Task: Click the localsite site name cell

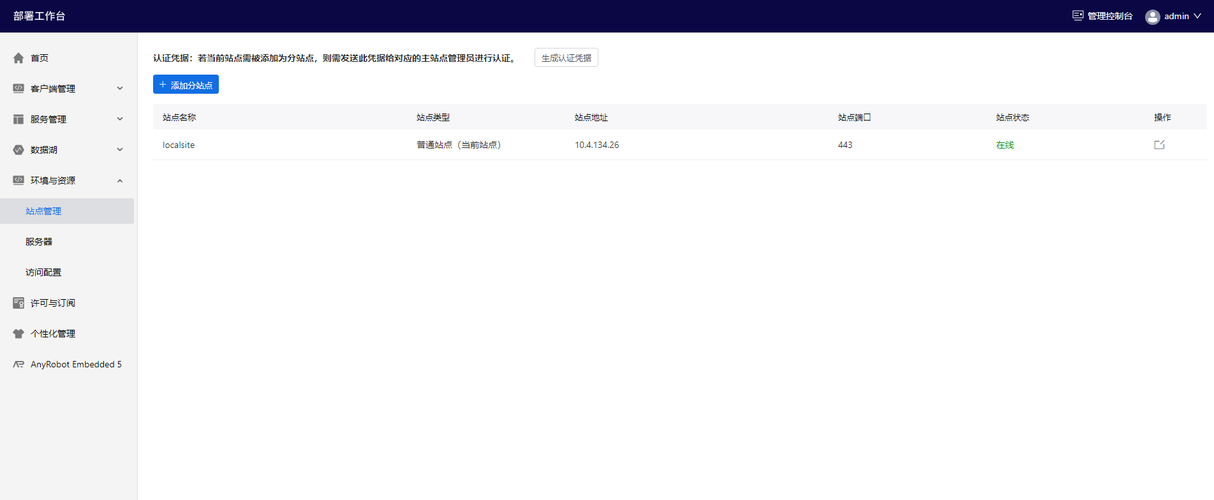Action: pyautogui.click(x=179, y=145)
